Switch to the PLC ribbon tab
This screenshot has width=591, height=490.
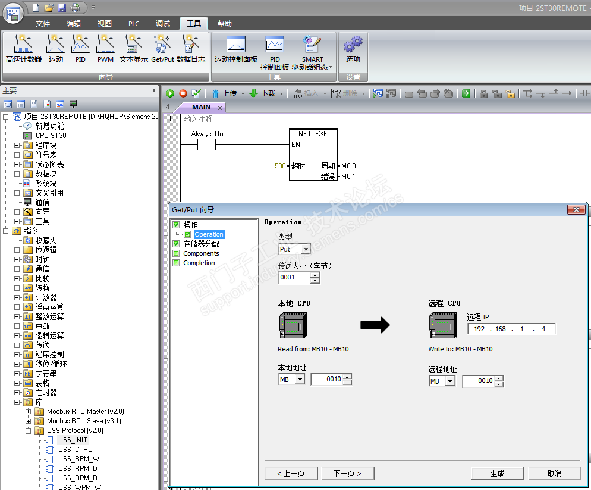tap(133, 24)
